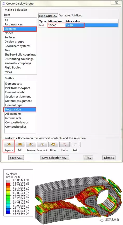The width and height of the screenshot is (123, 225).
Task: Click the Remove boolean icon
Action: click(31, 145)
